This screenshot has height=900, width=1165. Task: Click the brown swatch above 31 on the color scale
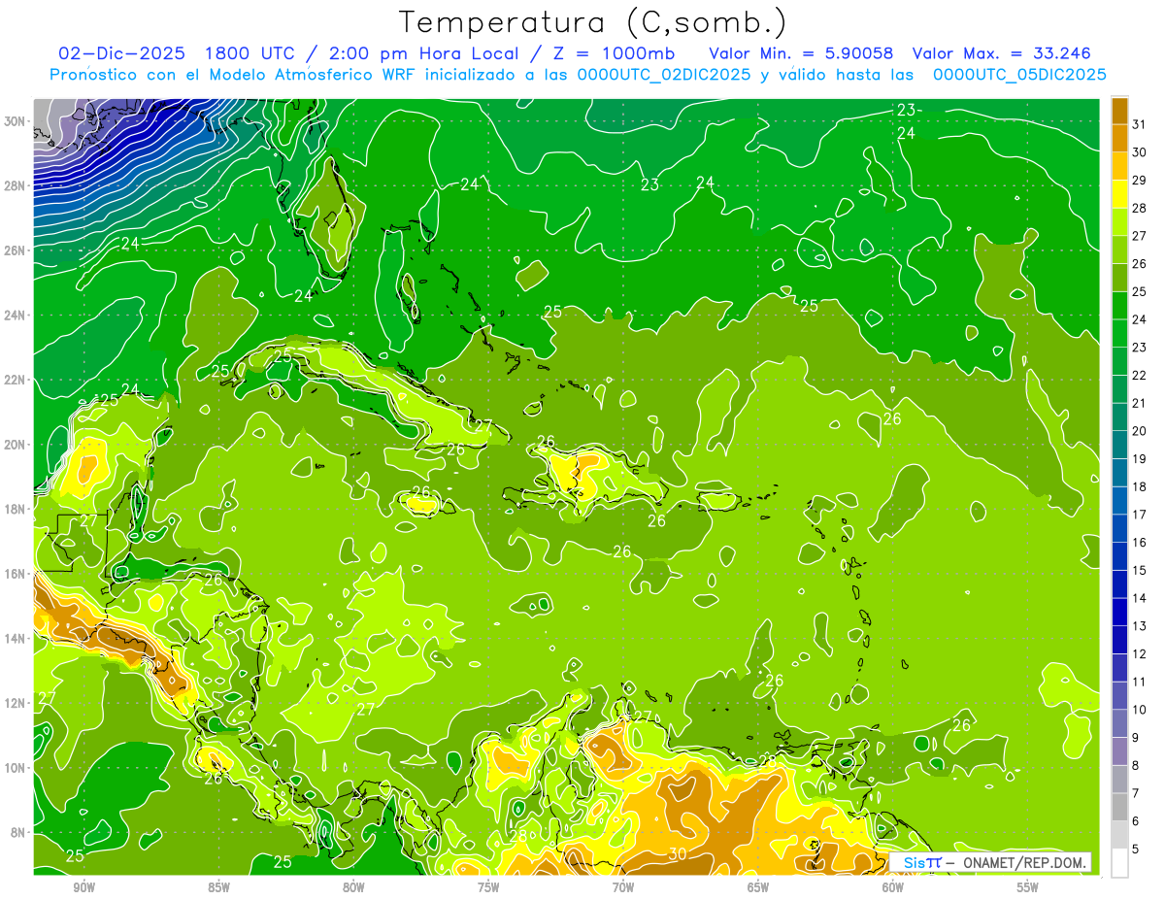(x=1119, y=110)
